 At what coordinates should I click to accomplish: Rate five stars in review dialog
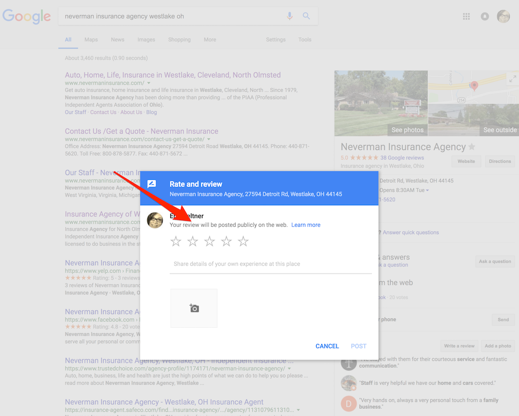pyautogui.click(x=243, y=241)
